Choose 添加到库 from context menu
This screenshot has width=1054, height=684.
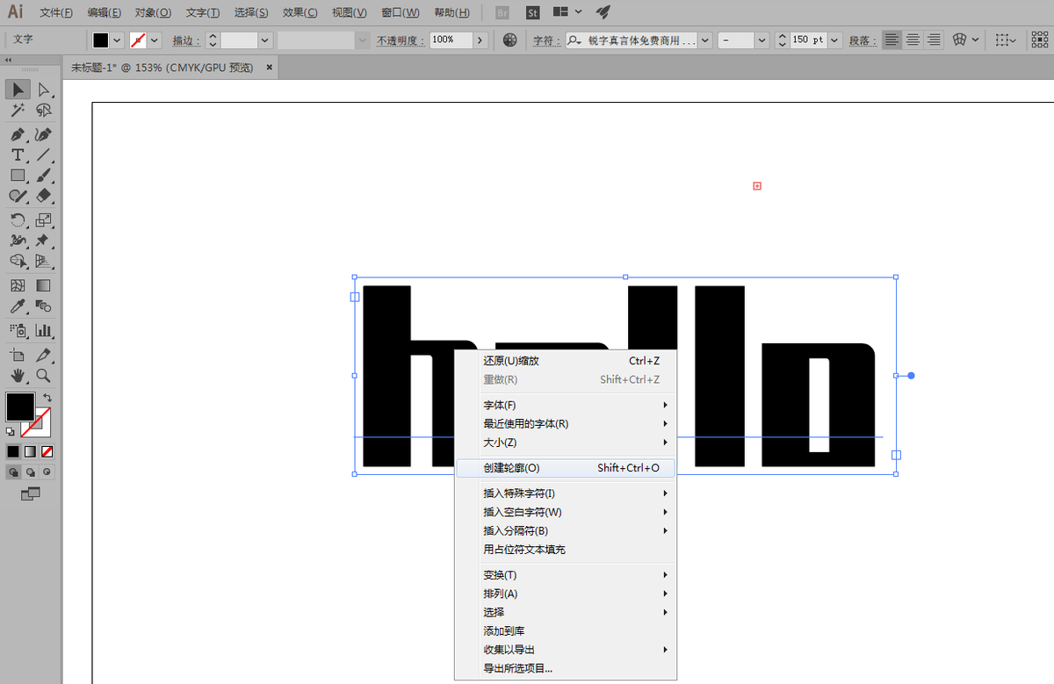coord(566,631)
